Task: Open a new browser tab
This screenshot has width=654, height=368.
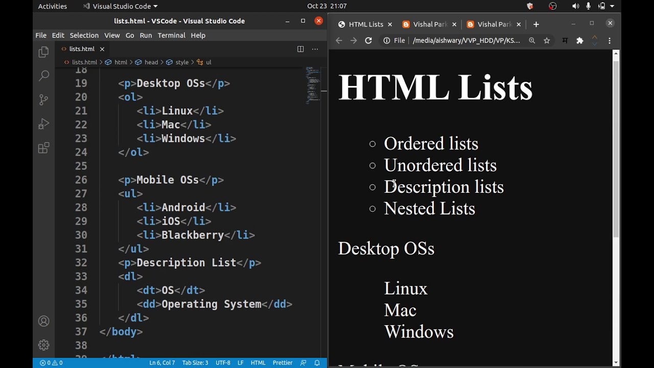Action: point(536,24)
